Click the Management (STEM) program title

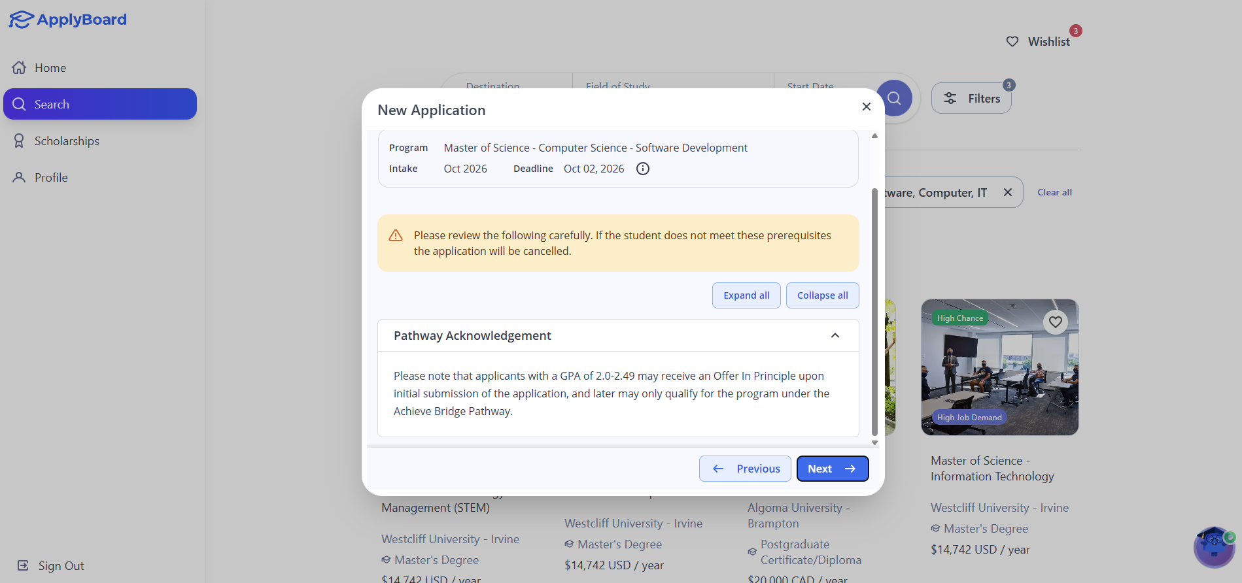(436, 508)
